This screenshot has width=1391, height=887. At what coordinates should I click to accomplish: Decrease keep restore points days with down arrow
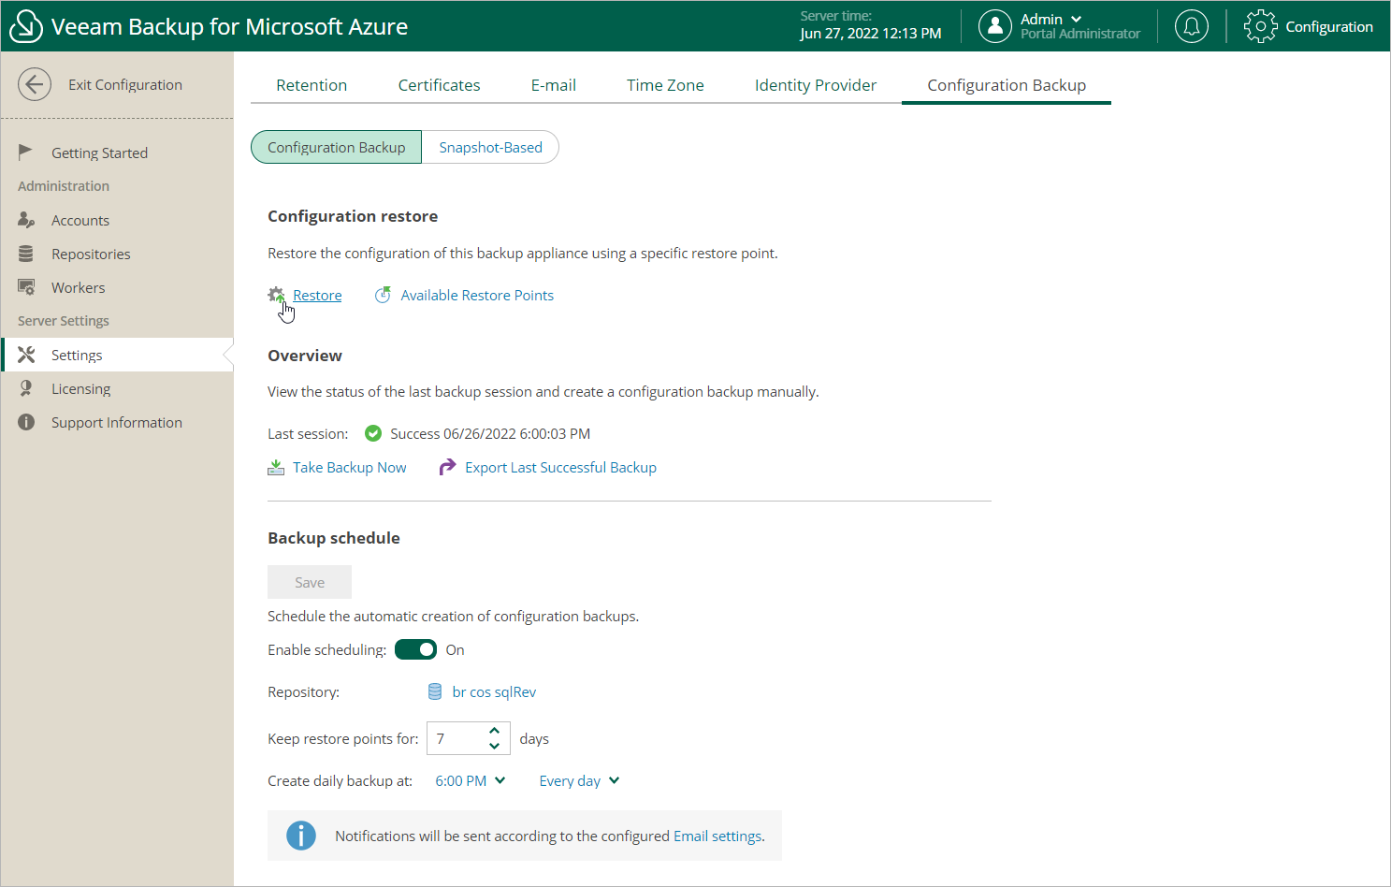494,746
